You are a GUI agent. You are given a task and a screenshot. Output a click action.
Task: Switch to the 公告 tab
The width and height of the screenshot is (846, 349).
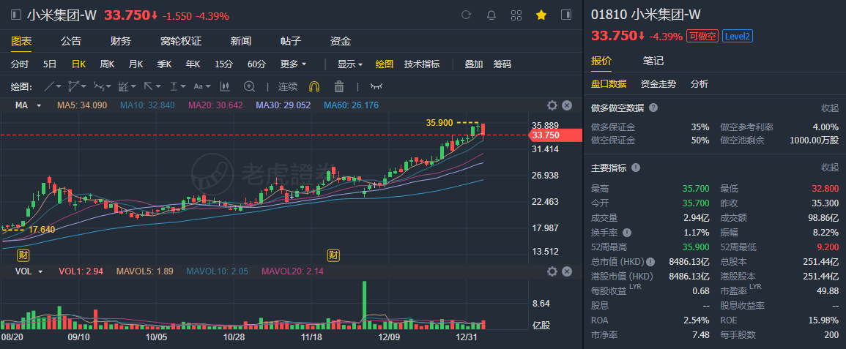coord(70,41)
